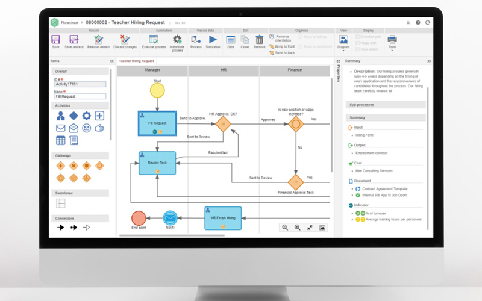
Task: Click the zoom in magnifier on canvas
Action: [x=297, y=228]
